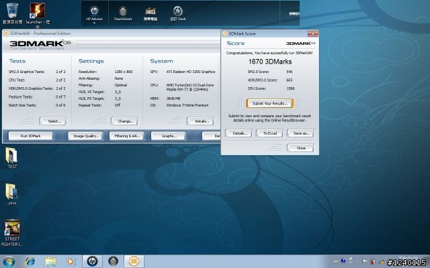Click the Anti-Aliasing None value
430x268 pixels.
point(119,78)
